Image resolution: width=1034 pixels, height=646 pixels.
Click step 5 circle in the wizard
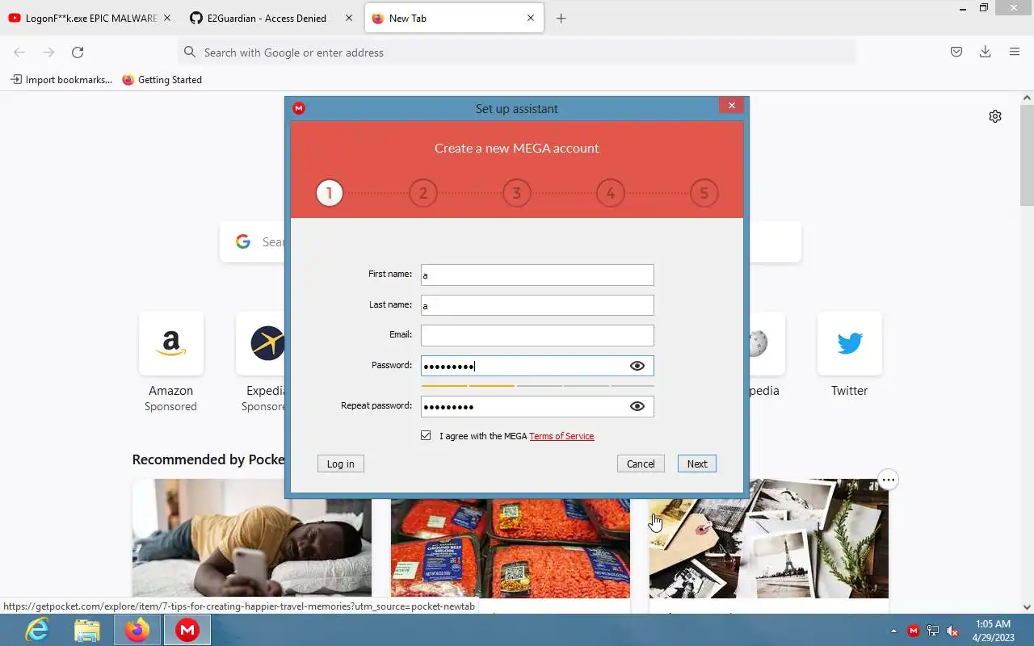click(x=704, y=193)
